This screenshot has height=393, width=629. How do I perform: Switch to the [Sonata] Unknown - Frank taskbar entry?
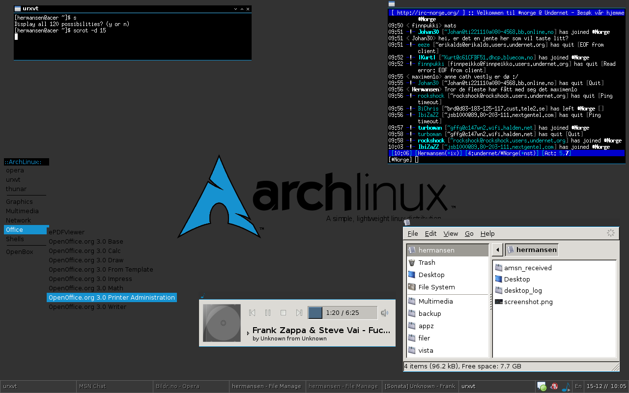pos(420,387)
